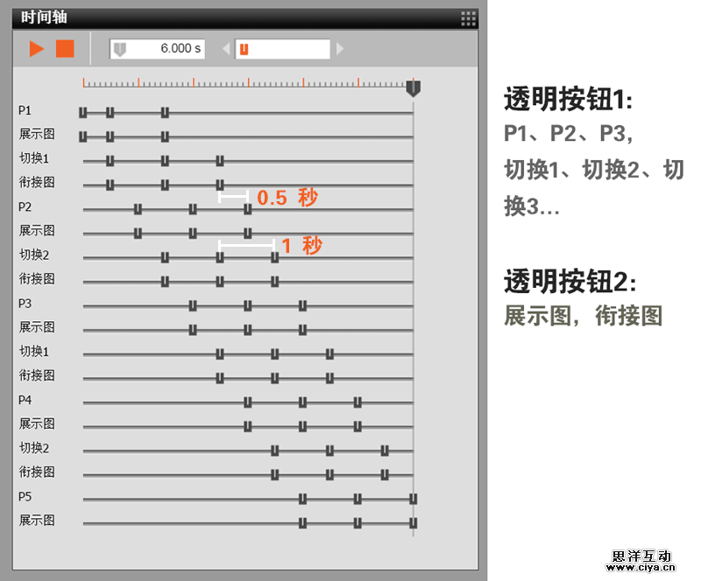Select the last keyframe on the P5 track
Viewport: 701px width, 581px height.
(x=413, y=499)
